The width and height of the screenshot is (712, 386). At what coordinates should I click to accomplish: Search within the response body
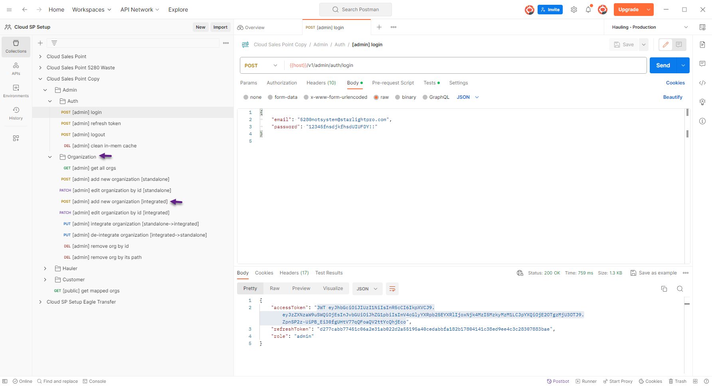680,289
